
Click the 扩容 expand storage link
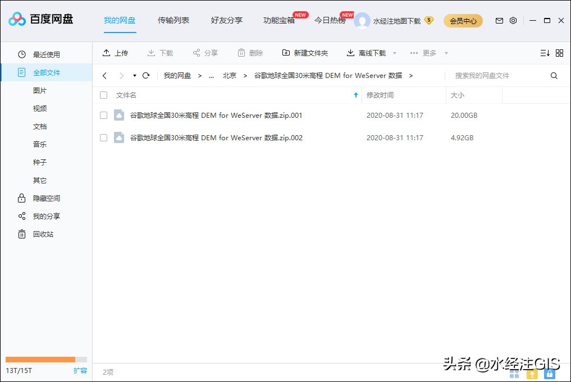(x=80, y=370)
